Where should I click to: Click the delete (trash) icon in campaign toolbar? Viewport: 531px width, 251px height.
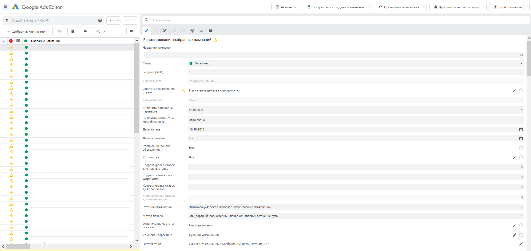pyautogui.click(x=73, y=31)
